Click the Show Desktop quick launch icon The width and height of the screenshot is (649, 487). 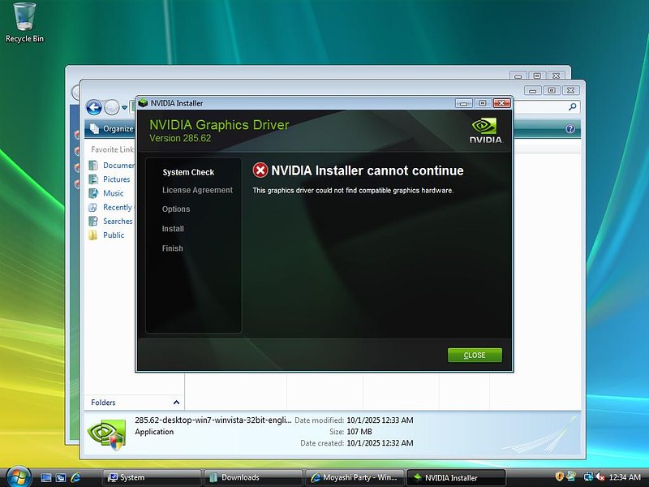click(46, 477)
